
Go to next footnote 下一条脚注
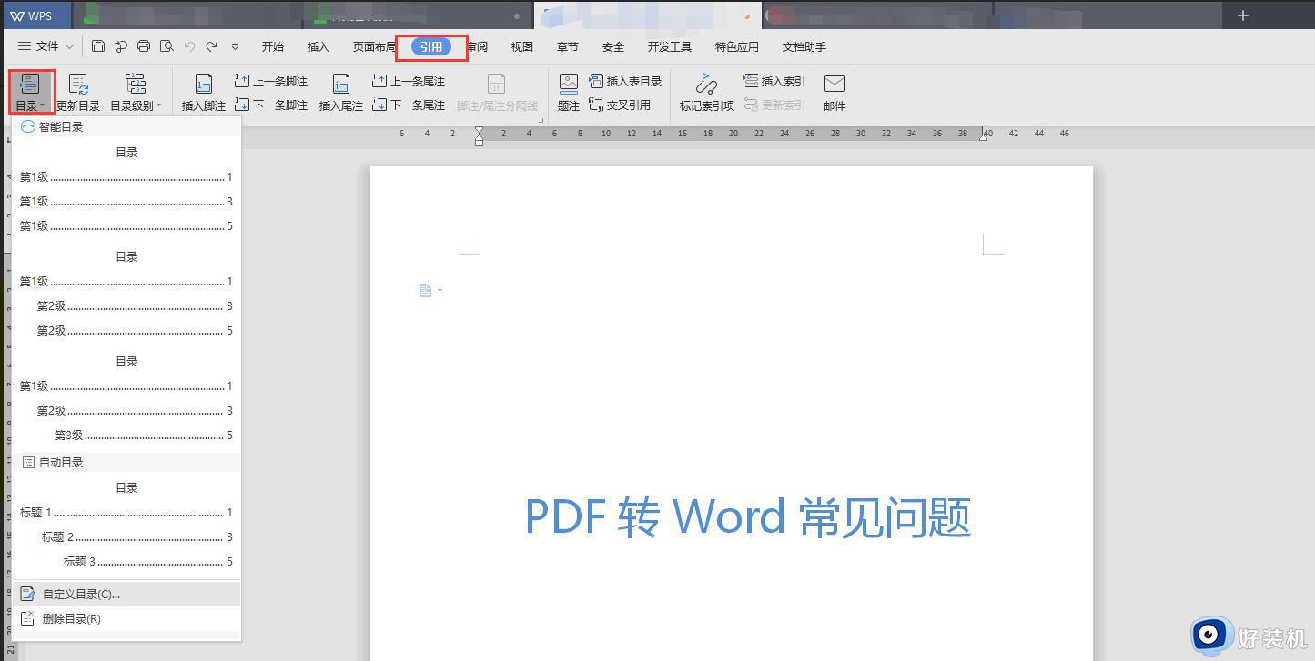[271, 105]
